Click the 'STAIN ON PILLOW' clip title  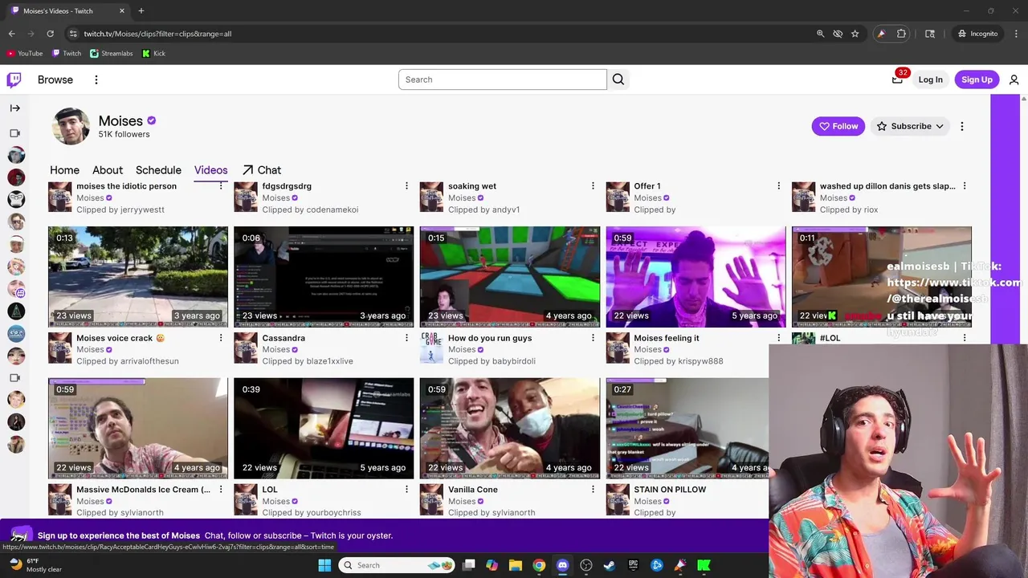click(670, 490)
